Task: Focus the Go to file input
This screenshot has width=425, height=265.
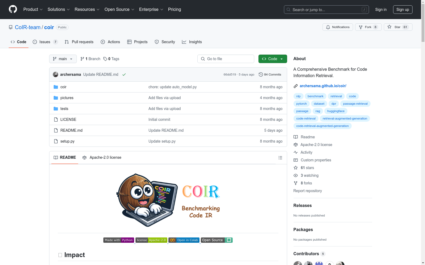Action: (x=226, y=59)
